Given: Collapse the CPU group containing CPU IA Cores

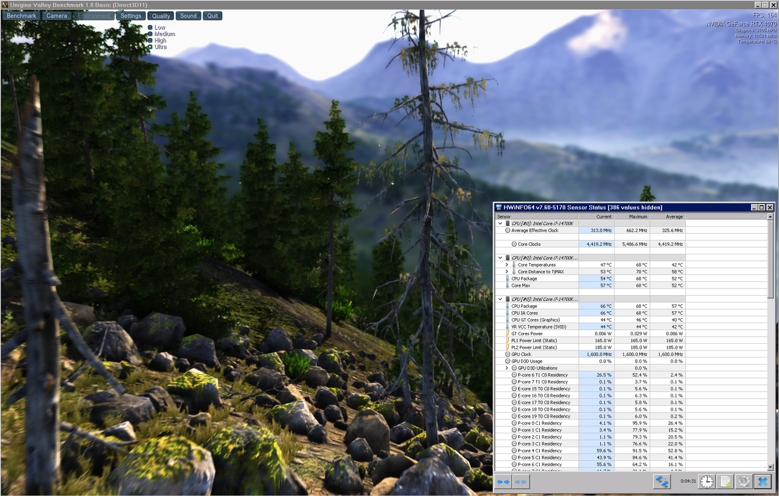Looking at the screenshot, I should pos(500,299).
